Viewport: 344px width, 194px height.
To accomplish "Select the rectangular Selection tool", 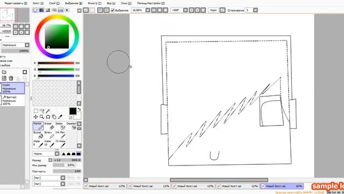I will (x=36, y=110).
